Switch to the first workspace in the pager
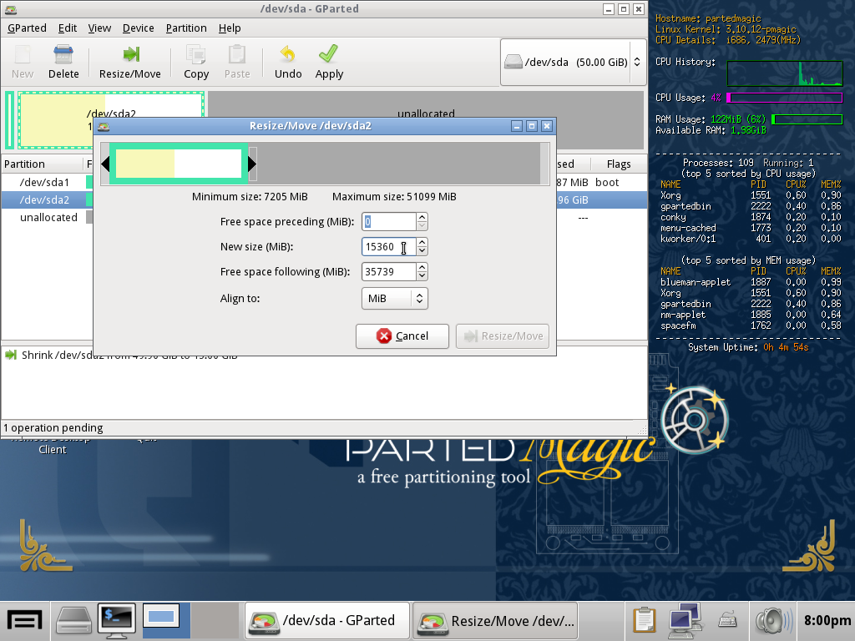Screen dimensions: 855x641 pyautogui.click(x=165, y=620)
